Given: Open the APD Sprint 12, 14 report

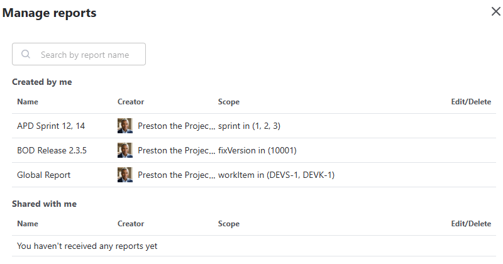Looking at the screenshot, I should click(x=51, y=126).
